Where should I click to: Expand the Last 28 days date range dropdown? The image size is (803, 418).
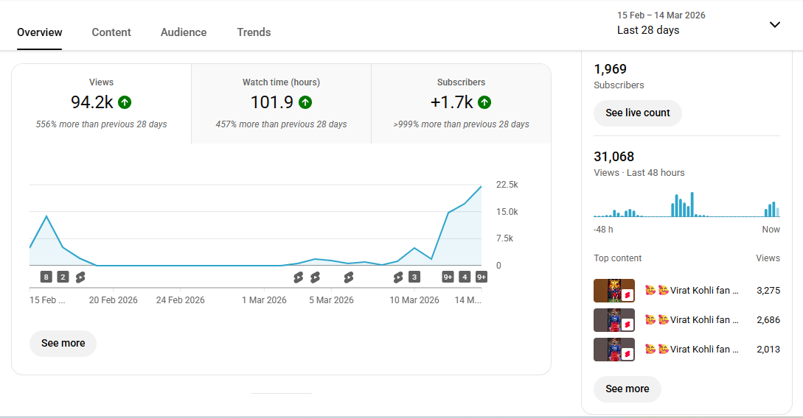648,30
